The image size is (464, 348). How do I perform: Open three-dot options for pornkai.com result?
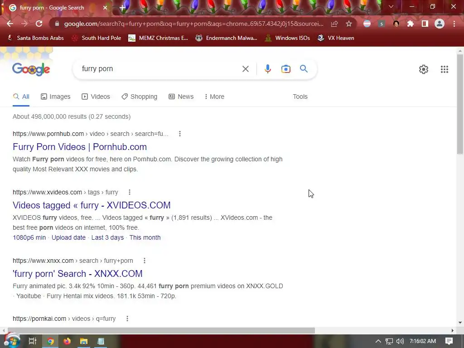point(127,319)
